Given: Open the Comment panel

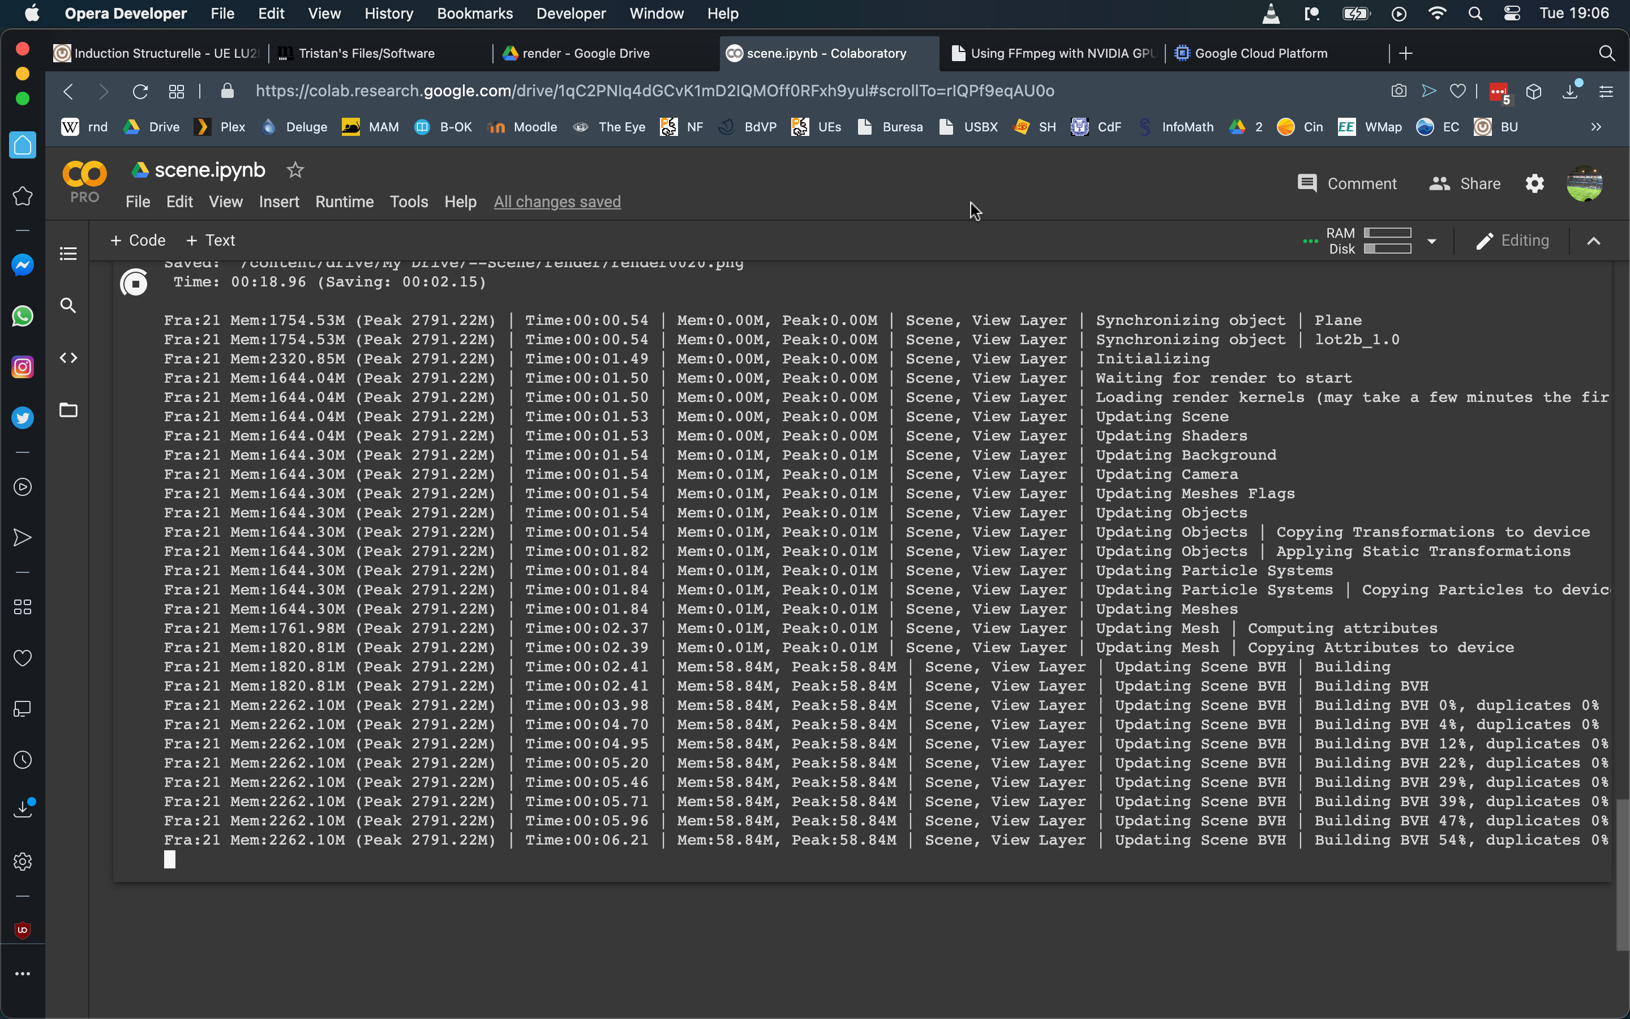Looking at the screenshot, I should click(1347, 183).
